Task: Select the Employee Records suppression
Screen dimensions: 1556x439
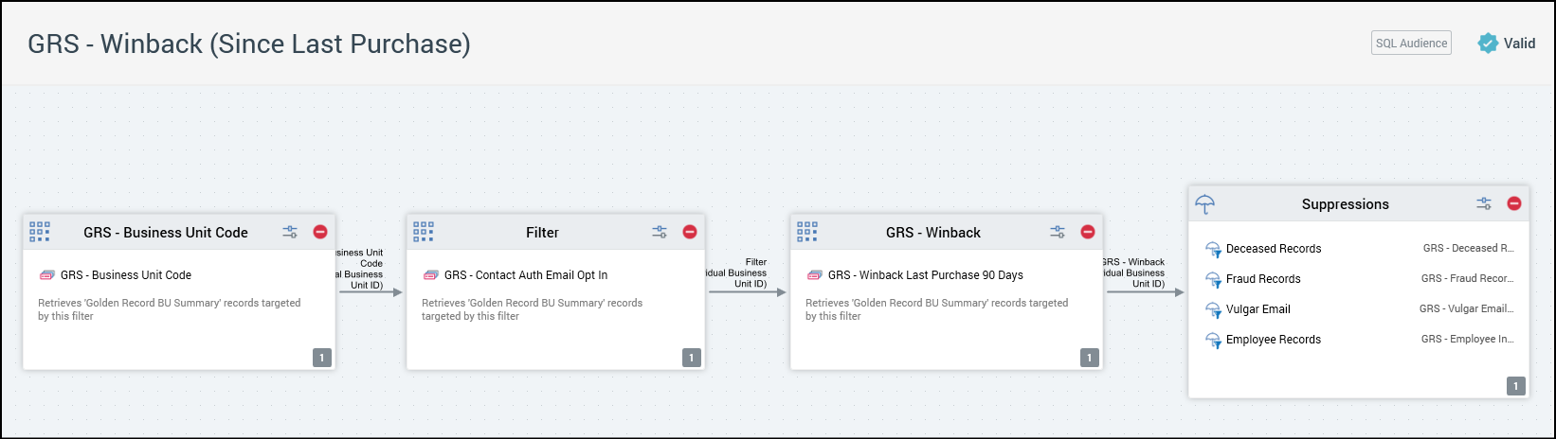Action: (1273, 340)
